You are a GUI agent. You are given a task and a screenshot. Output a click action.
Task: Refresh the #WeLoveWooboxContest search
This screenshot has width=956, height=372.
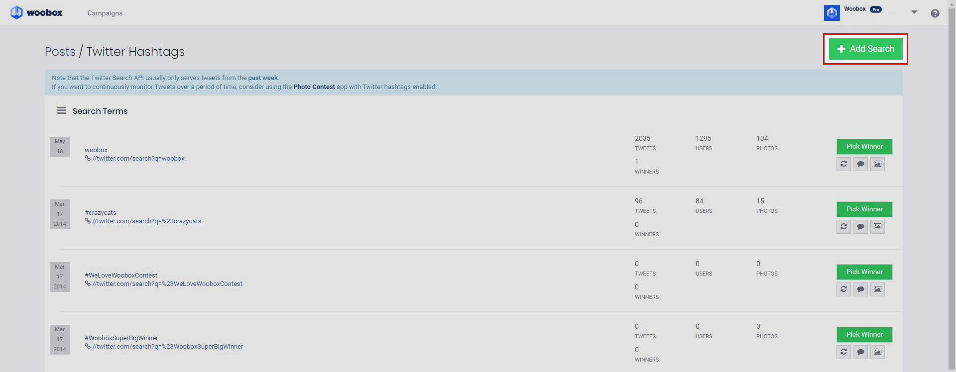pyautogui.click(x=843, y=289)
